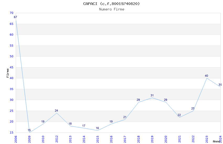Click y-axis tick label 45
This screenshot has width=223, height=144.
click(12, 67)
